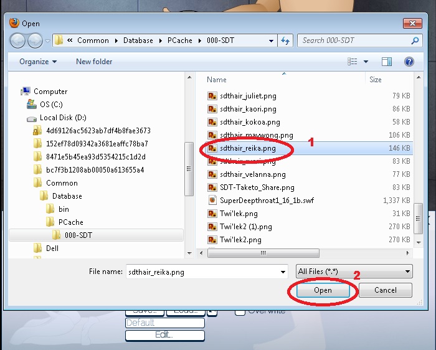Select the 000-SDT folder in tree

coord(78,235)
